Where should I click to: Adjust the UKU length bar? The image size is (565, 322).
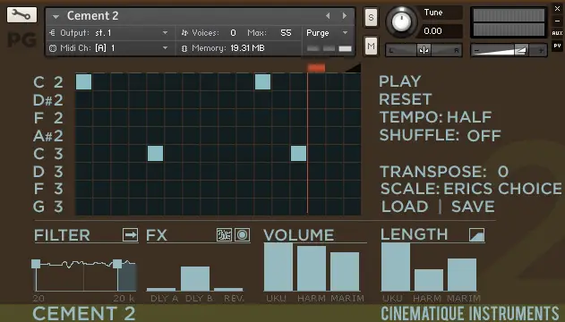[396, 267]
